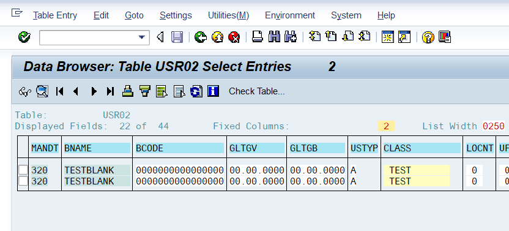
Task: Click the LOCNT column header
Action: (480, 148)
